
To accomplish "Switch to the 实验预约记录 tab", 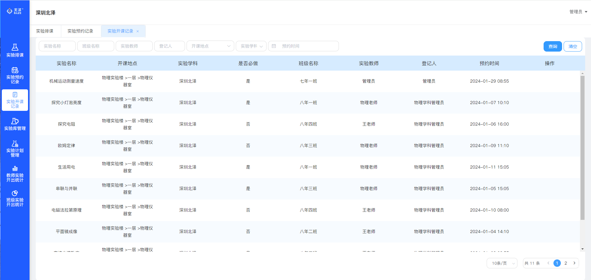I will tap(80, 31).
